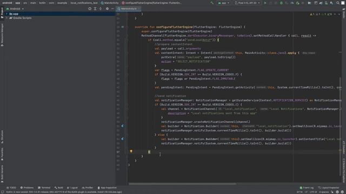Open the App Inspection tool window
Image resolution: width=346 pixels, height=194 pixels.
click(x=107, y=188)
